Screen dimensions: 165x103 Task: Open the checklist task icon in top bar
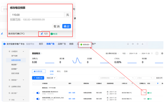138,44
